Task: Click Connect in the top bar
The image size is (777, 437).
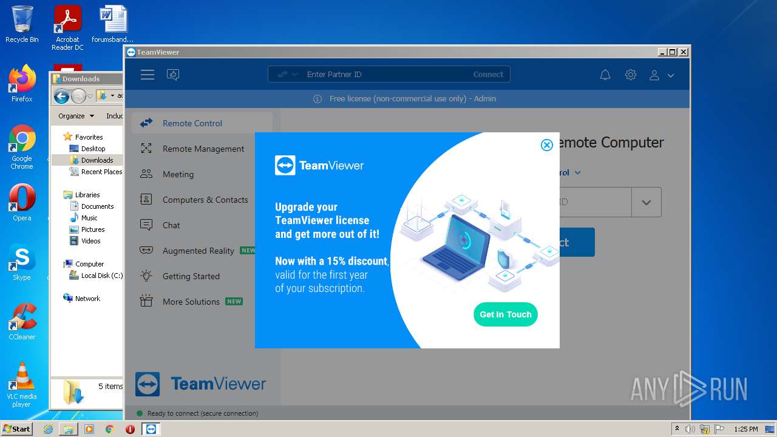Action: pos(488,74)
